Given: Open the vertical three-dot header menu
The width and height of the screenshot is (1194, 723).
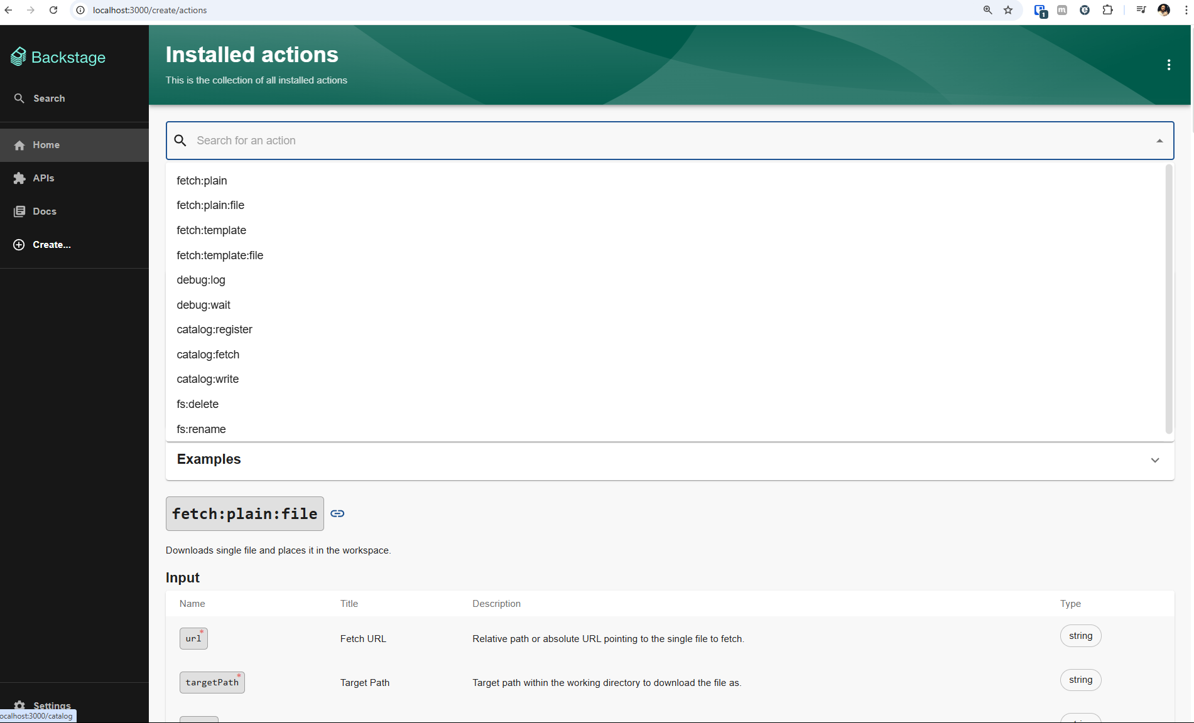Looking at the screenshot, I should click(1168, 65).
